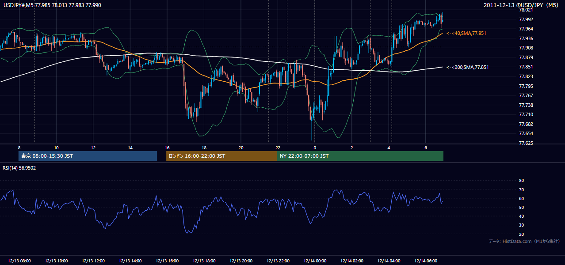565x265 pixels.
Task: Click the 12/14 04:00 bottom timeline label
Action: pyautogui.click(x=389, y=261)
